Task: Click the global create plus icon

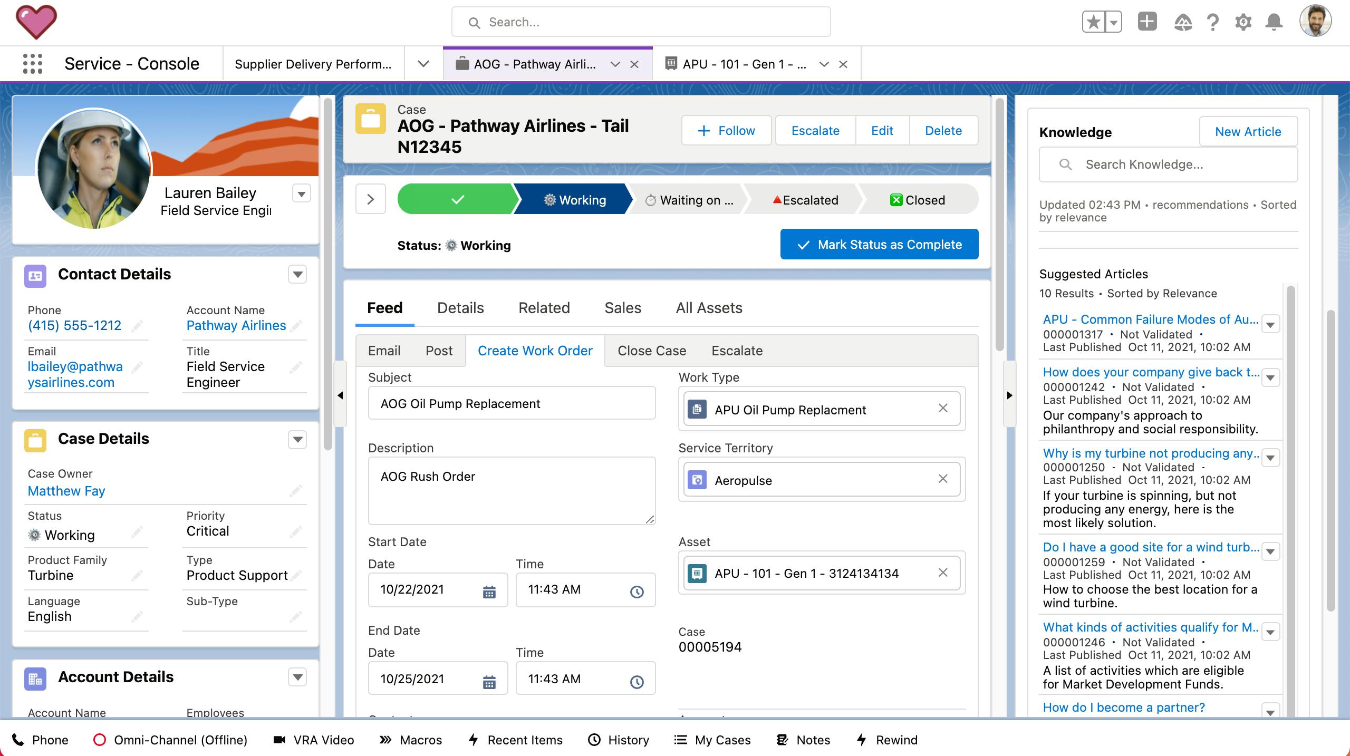Action: tap(1147, 22)
